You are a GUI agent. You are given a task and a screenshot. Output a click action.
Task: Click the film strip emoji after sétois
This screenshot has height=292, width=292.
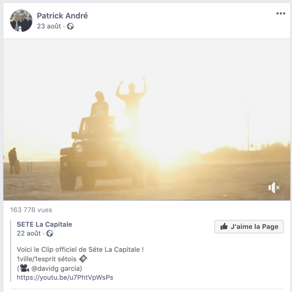click(83, 258)
